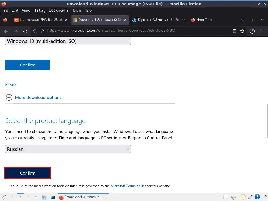The height and width of the screenshot is (201, 268).
Task: Activate the Download Windows 10 taskbar entry
Action: point(83,197)
